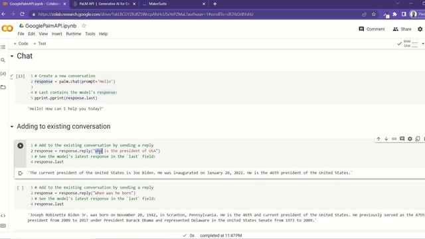The height and width of the screenshot is (239, 425).
Task: Click the Colab CO logo
Action: (x=7, y=29)
